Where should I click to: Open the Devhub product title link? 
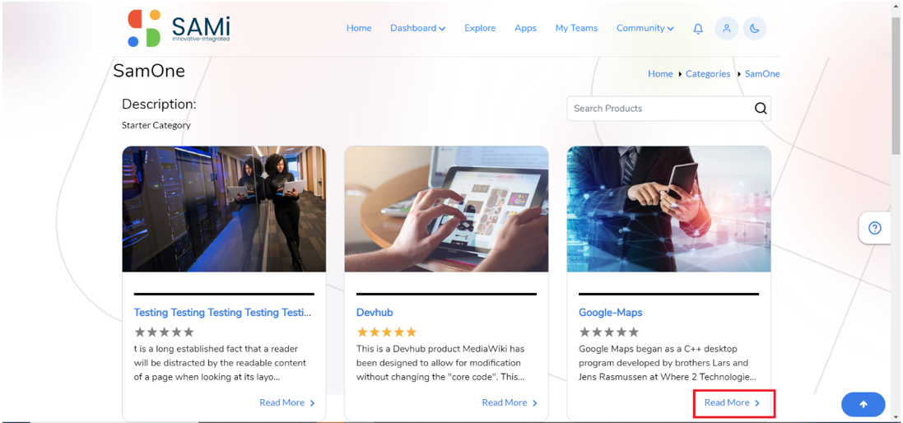[x=375, y=313]
